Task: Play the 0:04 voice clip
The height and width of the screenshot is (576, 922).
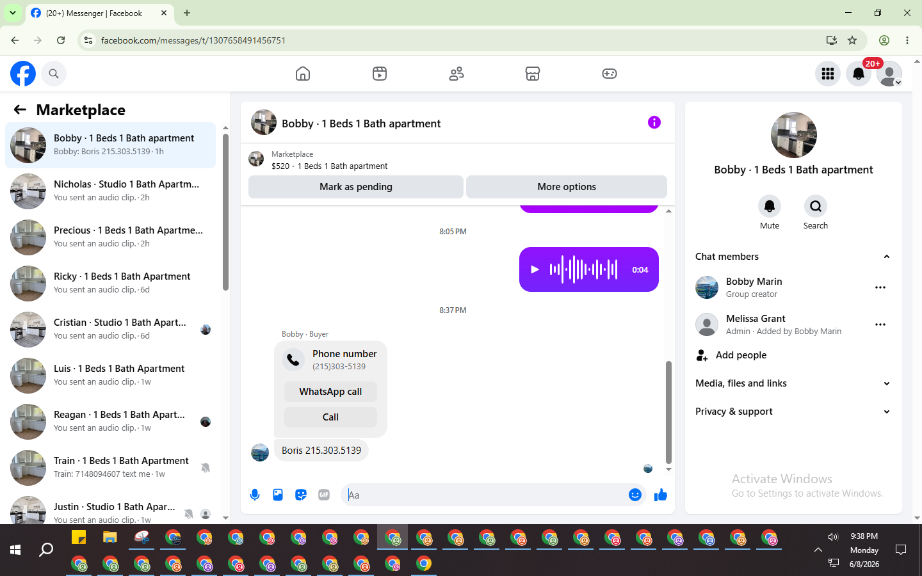Action: click(535, 269)
